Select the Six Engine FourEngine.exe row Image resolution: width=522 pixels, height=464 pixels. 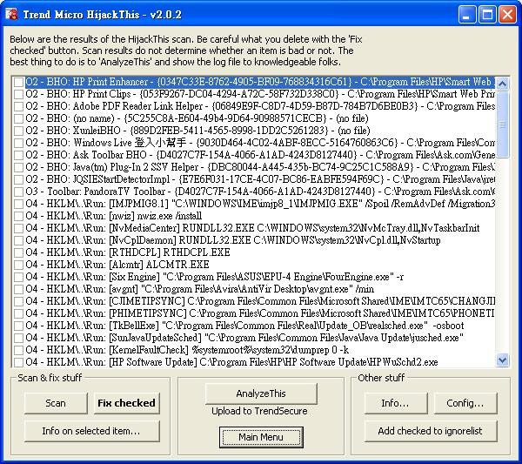214,277
